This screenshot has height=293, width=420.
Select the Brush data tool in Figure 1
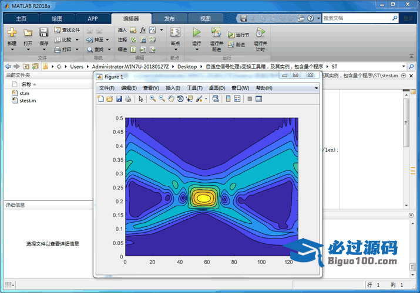[x=199, y=99]
